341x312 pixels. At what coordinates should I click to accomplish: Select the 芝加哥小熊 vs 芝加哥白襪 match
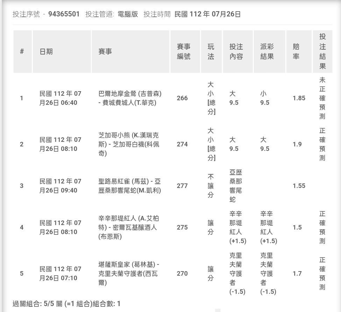click(129, 144)
